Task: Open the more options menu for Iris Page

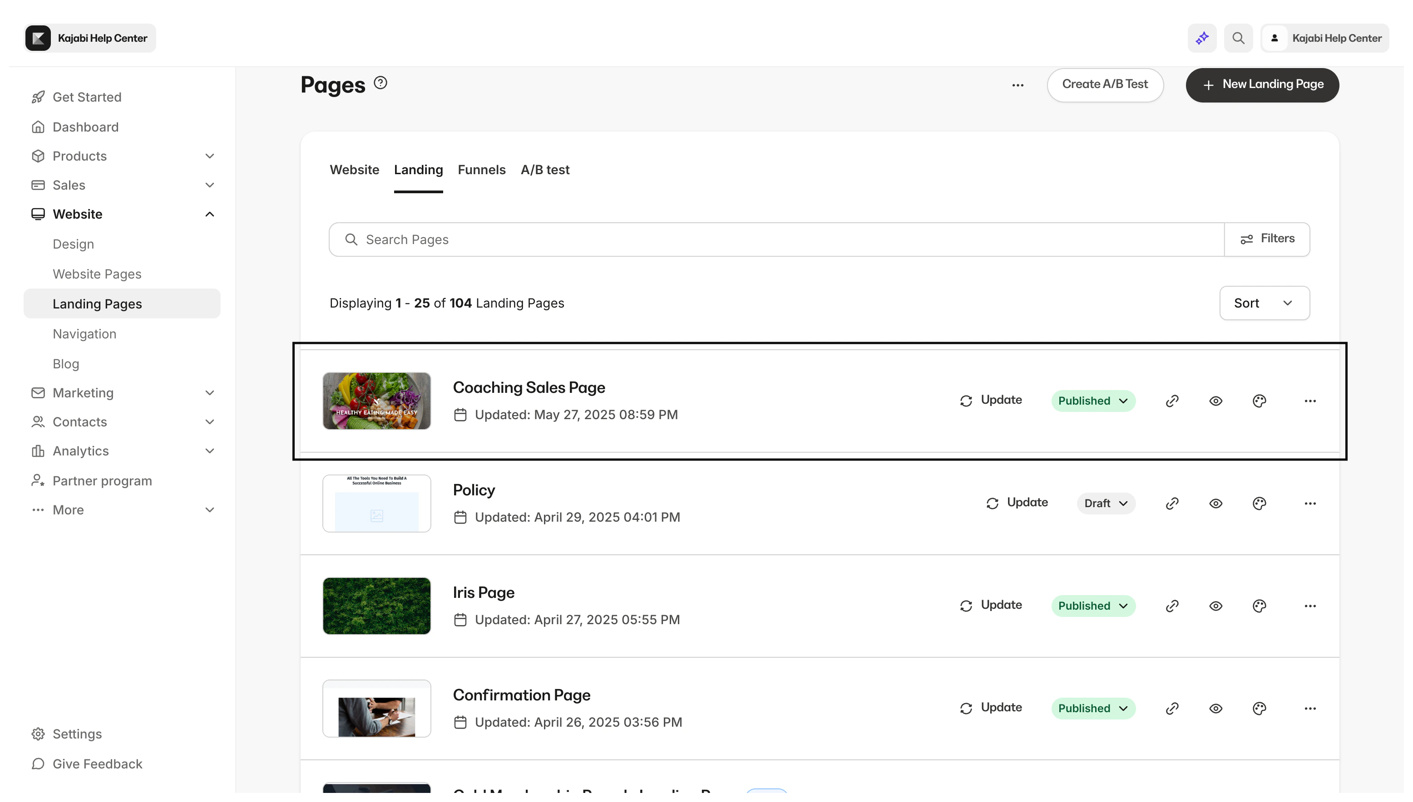Action: tap(1310, 605)
